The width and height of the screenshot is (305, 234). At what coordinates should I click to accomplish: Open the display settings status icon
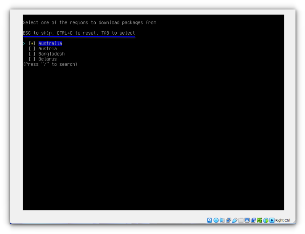(247, 220)
